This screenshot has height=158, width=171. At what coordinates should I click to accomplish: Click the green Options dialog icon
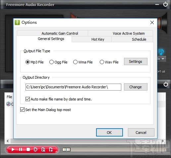[17, 22]
